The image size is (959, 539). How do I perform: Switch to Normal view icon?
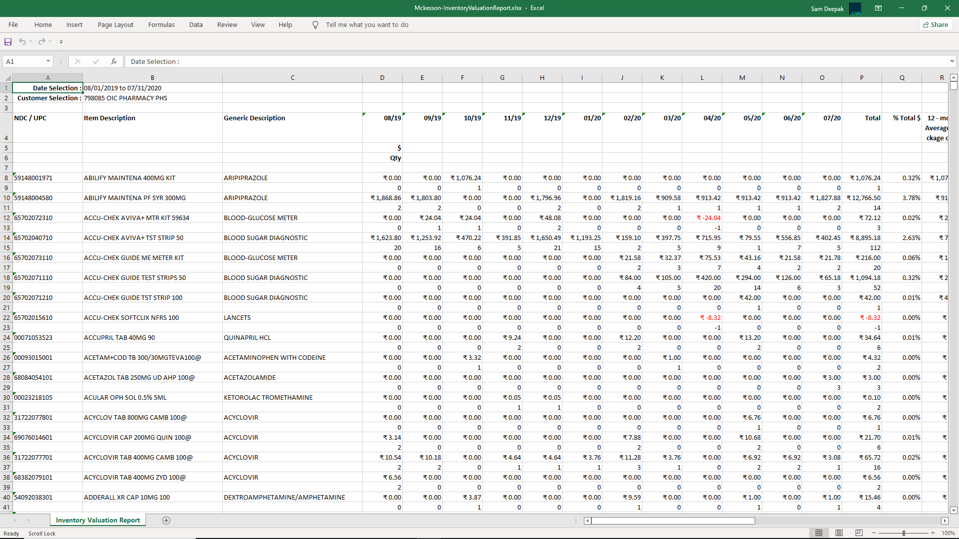pos(819,533)
